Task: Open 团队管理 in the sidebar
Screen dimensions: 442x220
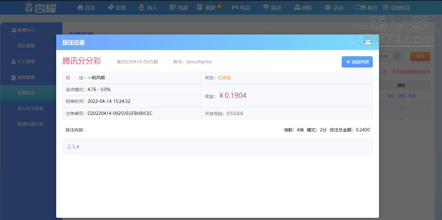Action: click(26, 46)
